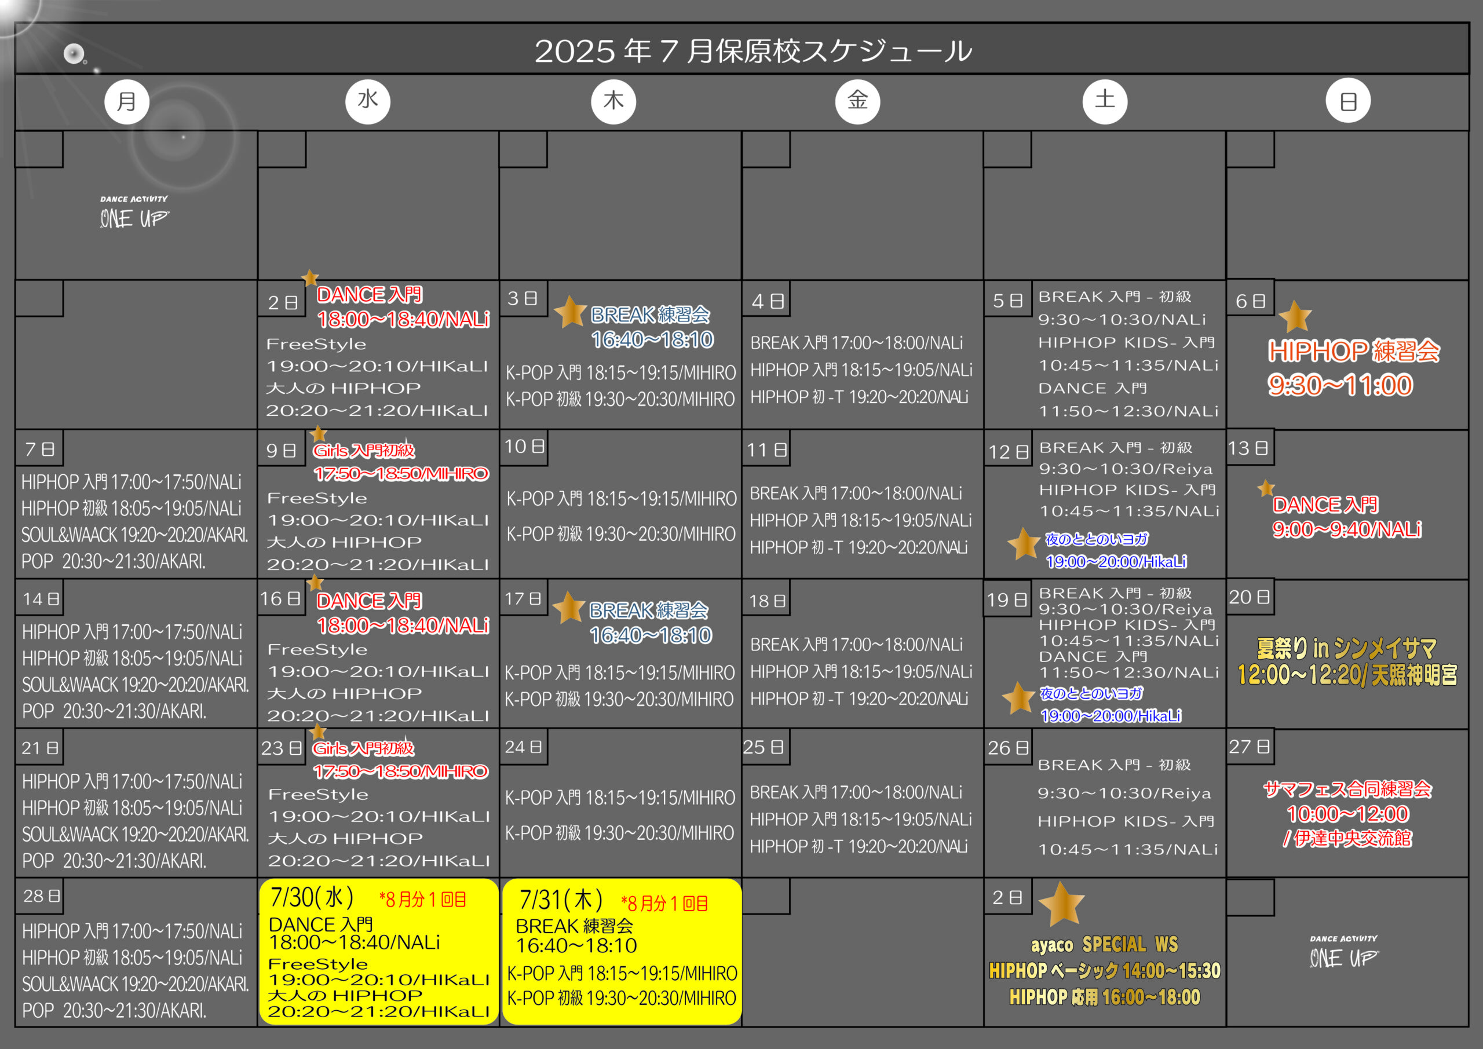Click the star beside BREAK 練習会 on the 3rd
1483x1049 pixels.
pyautogui.click(x=571, y=312)
